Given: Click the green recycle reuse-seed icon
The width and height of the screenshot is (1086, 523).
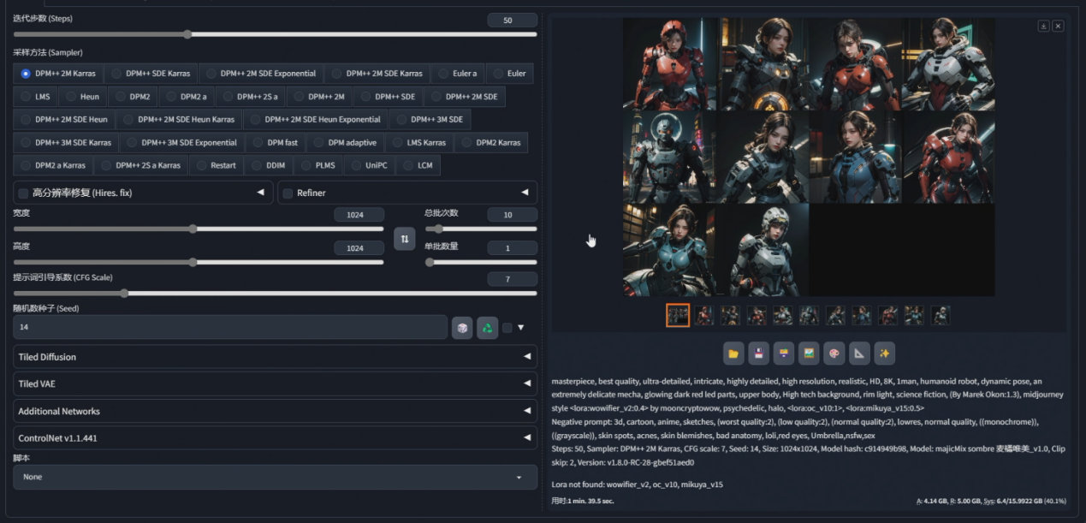Looking at the screenshot, I should (487, 328).
